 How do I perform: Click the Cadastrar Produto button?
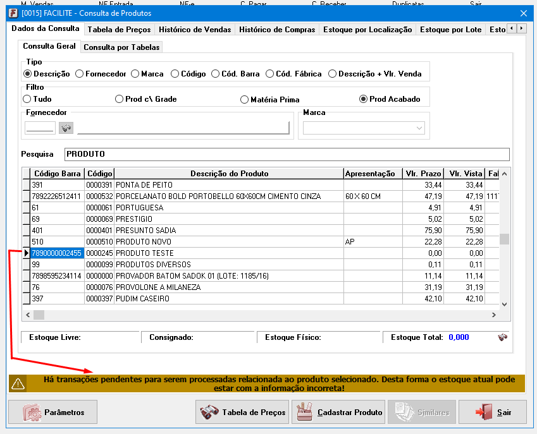(x=338, y=412)
